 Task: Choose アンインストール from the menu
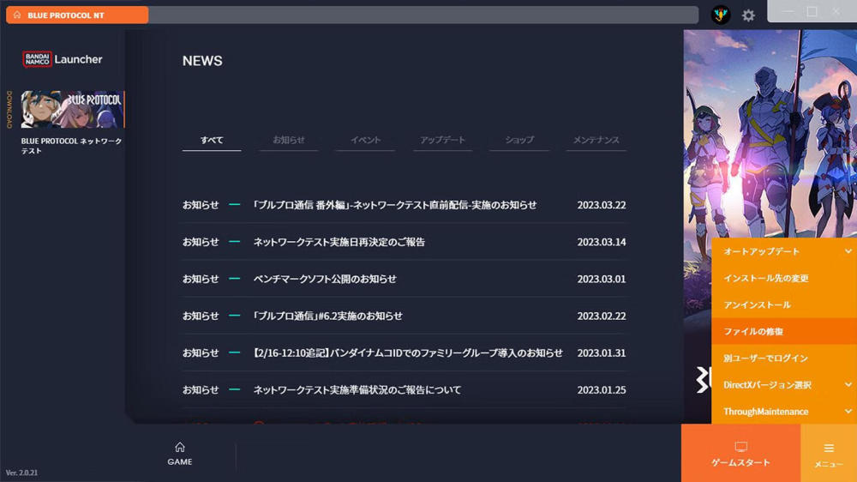point(784,304)
